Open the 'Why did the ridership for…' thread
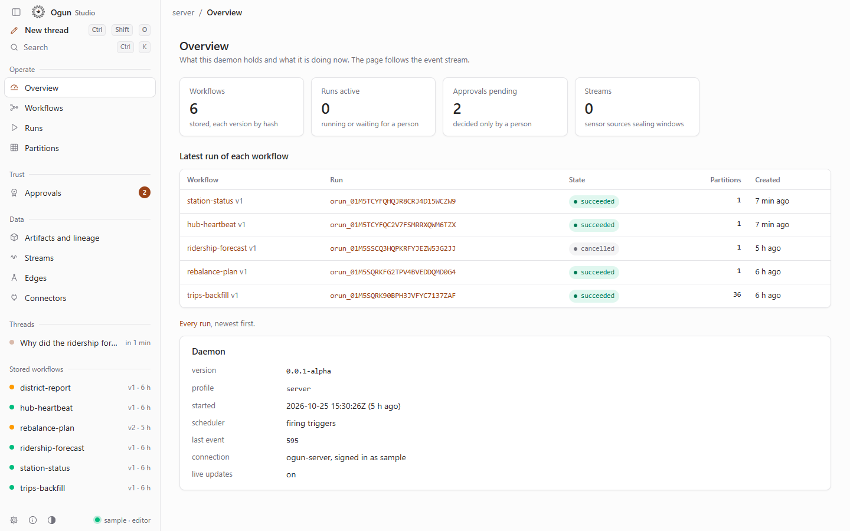Image resolution: width=850 pixels, height=531 pixels. [80, 343]
